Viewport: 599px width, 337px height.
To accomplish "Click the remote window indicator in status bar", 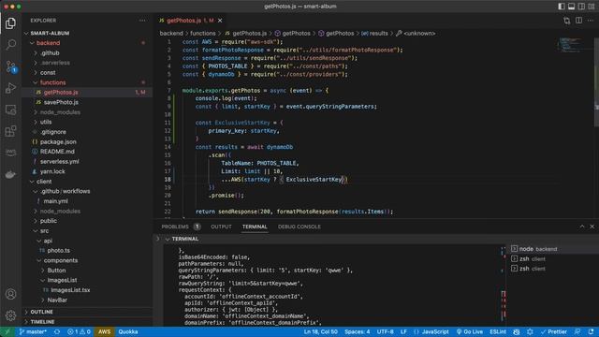I will tap(7, 331).
